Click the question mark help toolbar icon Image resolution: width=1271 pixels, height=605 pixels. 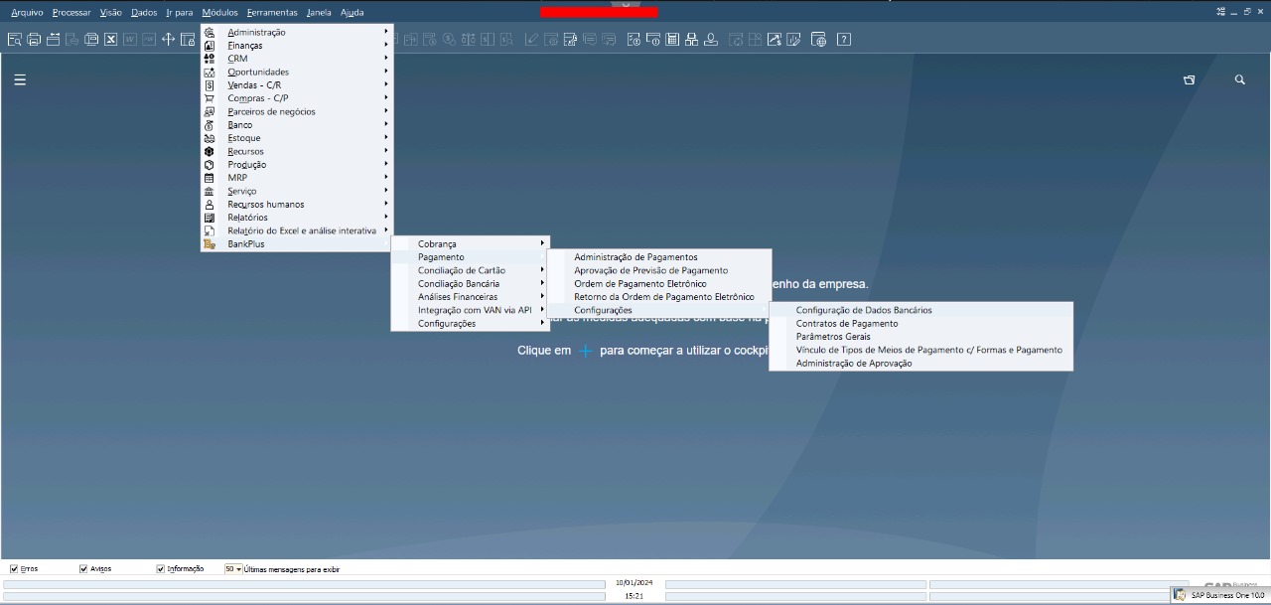coord(844,40)
